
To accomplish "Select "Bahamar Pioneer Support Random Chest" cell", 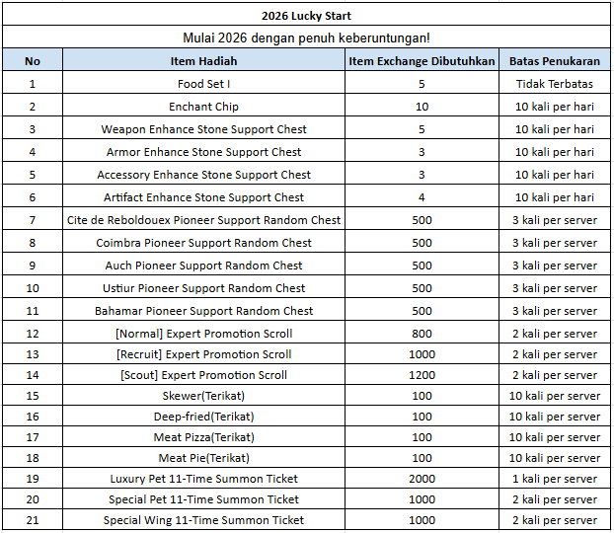I will 203,311.
